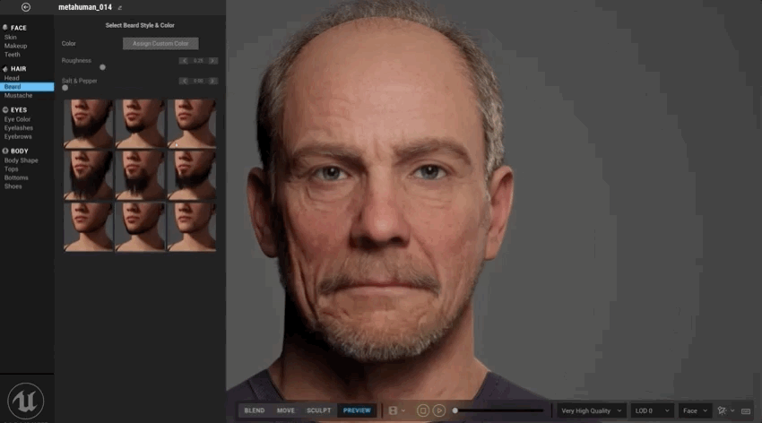This screenshot has width=762, height=423.
Task: Open the keyboard shortcuts icon
Action: point(746,411)
